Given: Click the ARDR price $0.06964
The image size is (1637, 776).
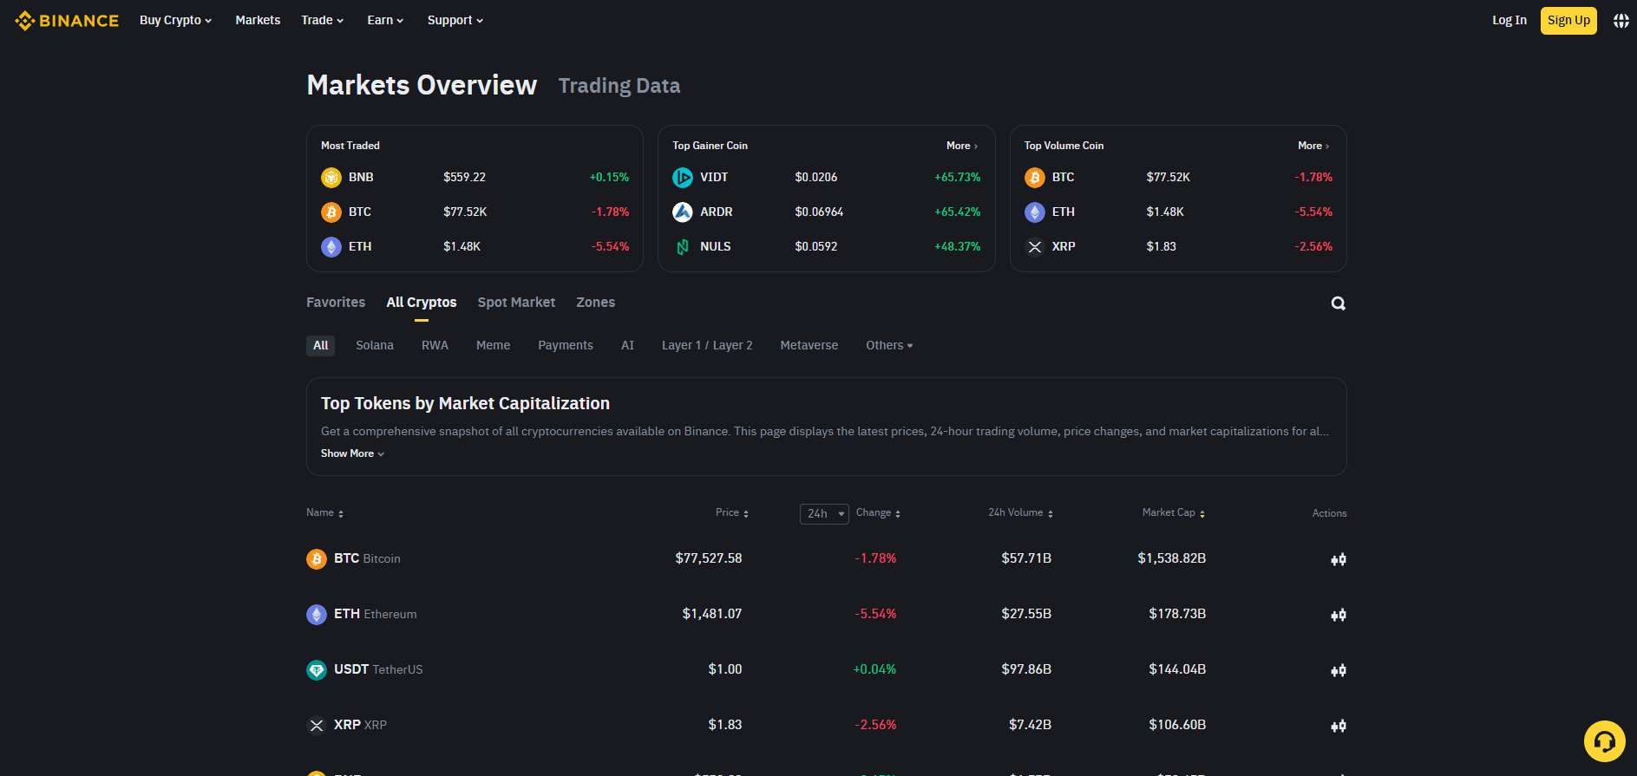Looking at the screenshot, I should pyautogui.click(x=819, y=212).
